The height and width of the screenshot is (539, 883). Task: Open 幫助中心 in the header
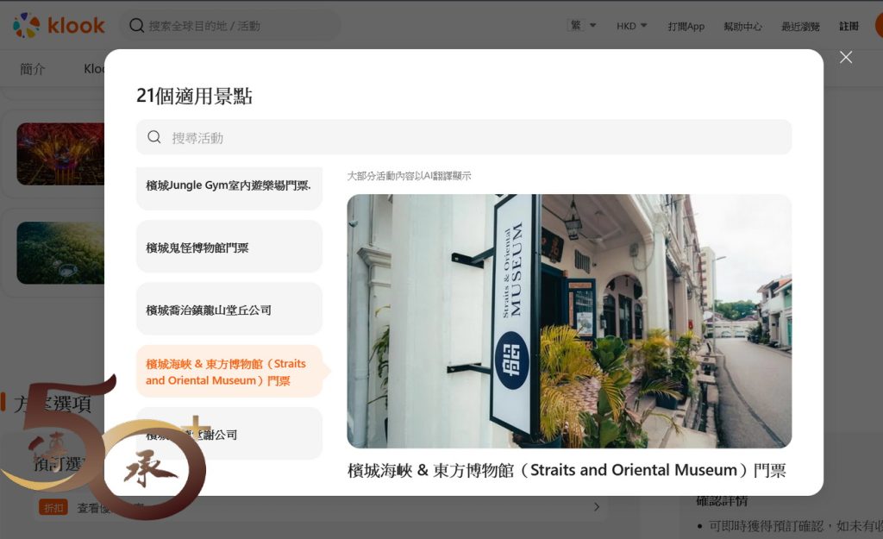[x=742, y=26]
